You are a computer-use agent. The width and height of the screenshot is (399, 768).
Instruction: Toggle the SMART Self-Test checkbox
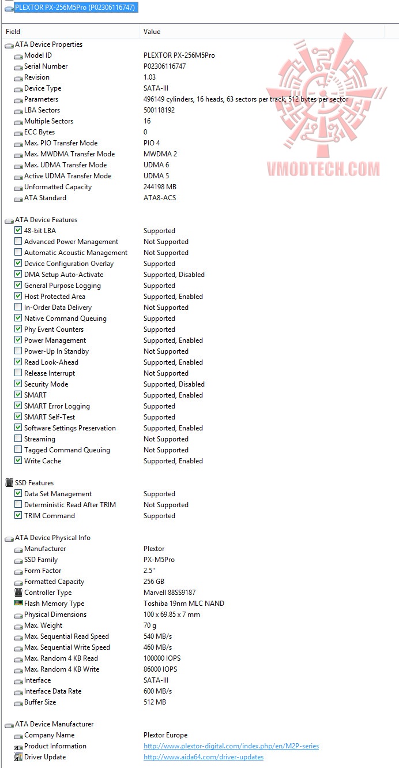(18, 417)
